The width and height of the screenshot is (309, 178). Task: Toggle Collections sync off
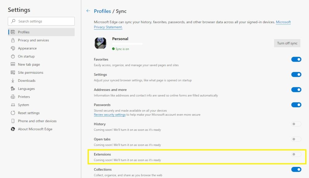[296, 169]
